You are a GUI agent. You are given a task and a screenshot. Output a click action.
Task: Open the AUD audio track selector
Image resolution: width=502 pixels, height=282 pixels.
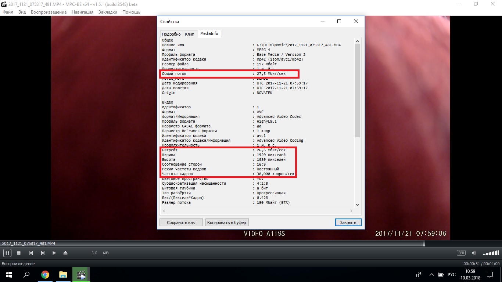94,253
